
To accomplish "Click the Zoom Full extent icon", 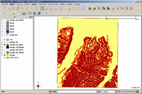I will point(60,8).
